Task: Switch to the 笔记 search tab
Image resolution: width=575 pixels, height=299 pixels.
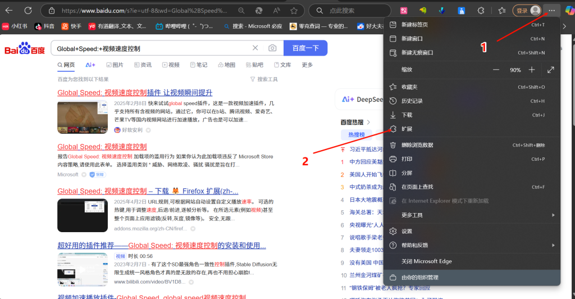Action: pos(199,65)
